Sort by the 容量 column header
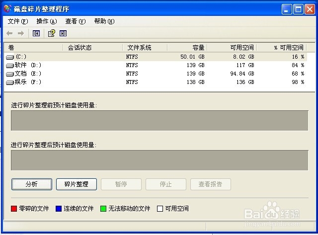 pyautogui.click(x=187, y=48)
